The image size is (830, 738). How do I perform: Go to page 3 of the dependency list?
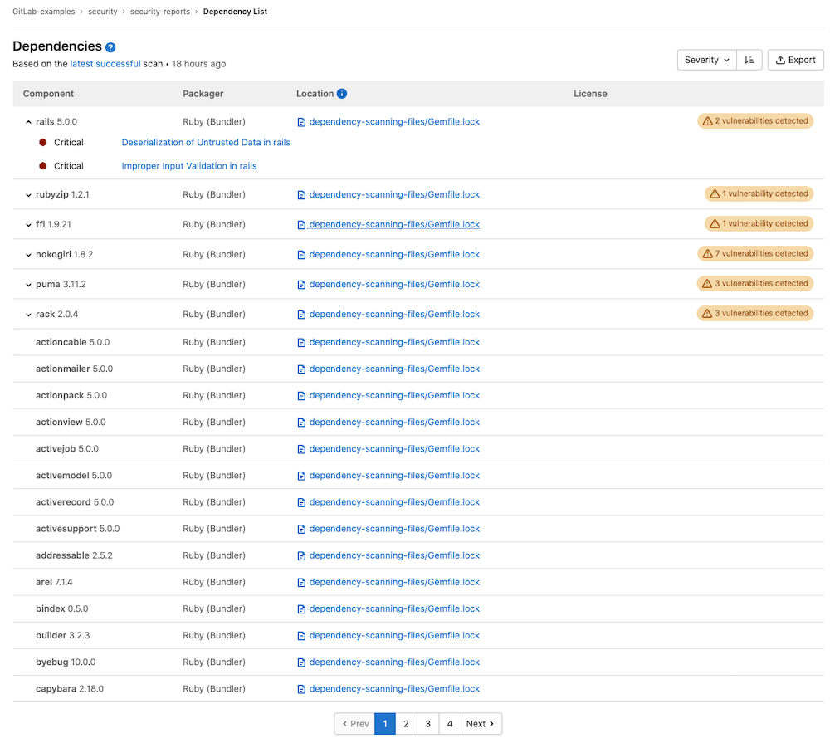pyautogui.click(x=427, y=723)
